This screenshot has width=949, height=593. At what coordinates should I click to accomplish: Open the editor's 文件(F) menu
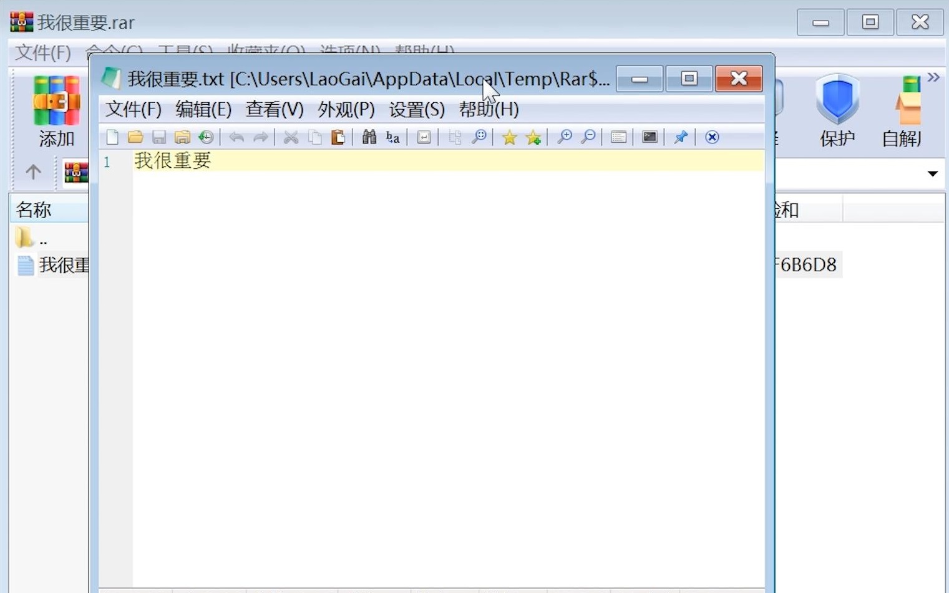(x=134, y=110)
